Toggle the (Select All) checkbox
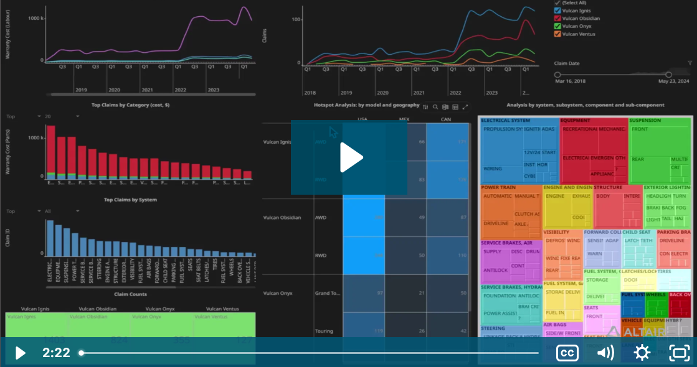The width and height of the screenshot is (697, 367). click(557, 2)
